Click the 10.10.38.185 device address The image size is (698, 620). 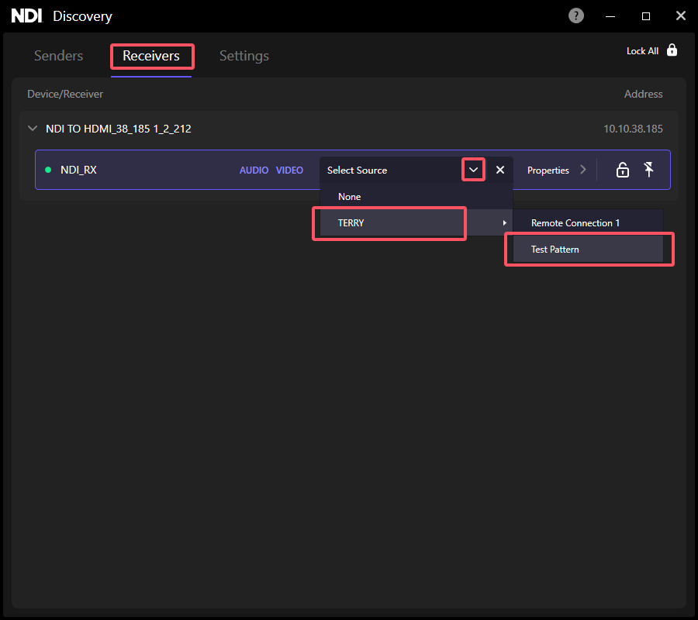633,129
